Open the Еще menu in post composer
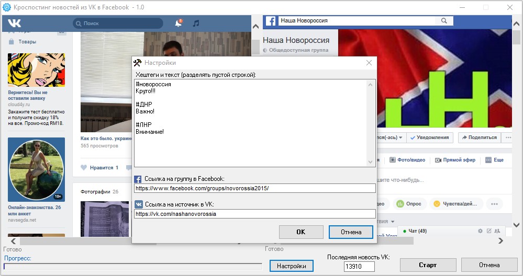Screen dimensions: 523x276 (x=494, y=160)
